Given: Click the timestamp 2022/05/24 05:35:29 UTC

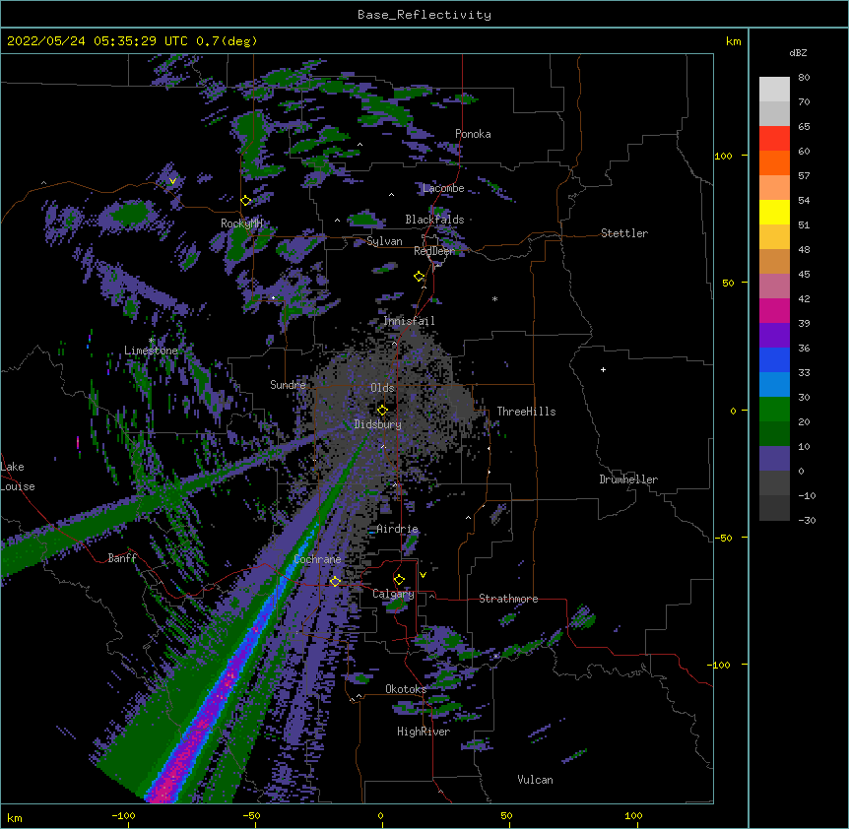Looking at the screenshot, I should click(x=97, y=41).
